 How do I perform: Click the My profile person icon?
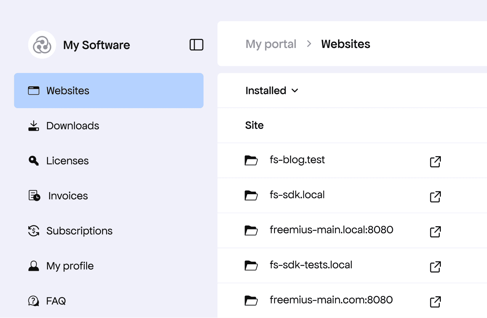(33, 266)
